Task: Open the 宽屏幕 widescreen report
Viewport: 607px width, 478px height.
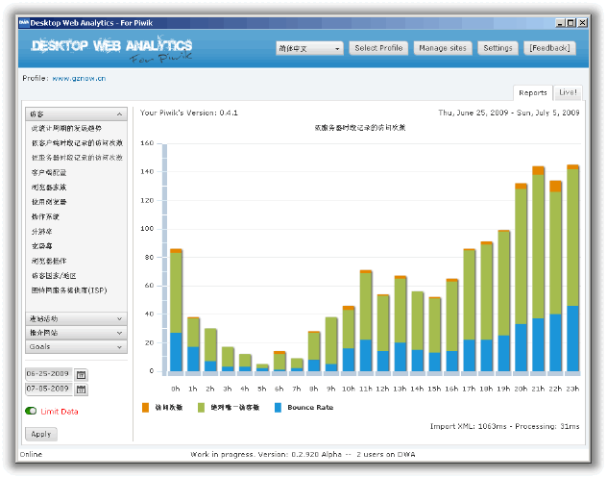Action: (42, 246)
